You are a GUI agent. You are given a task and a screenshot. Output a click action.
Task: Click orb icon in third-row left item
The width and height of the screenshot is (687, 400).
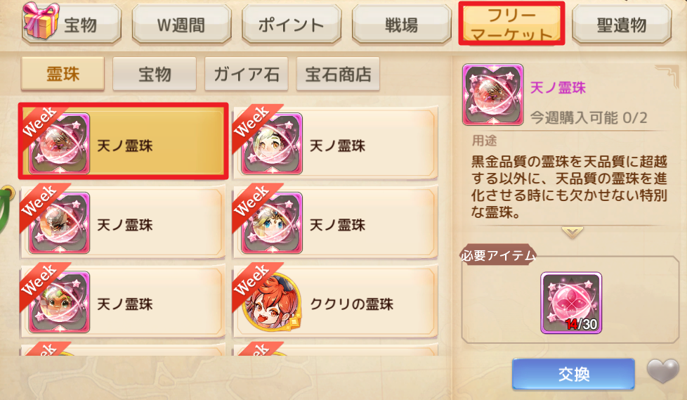click(59, 302)
